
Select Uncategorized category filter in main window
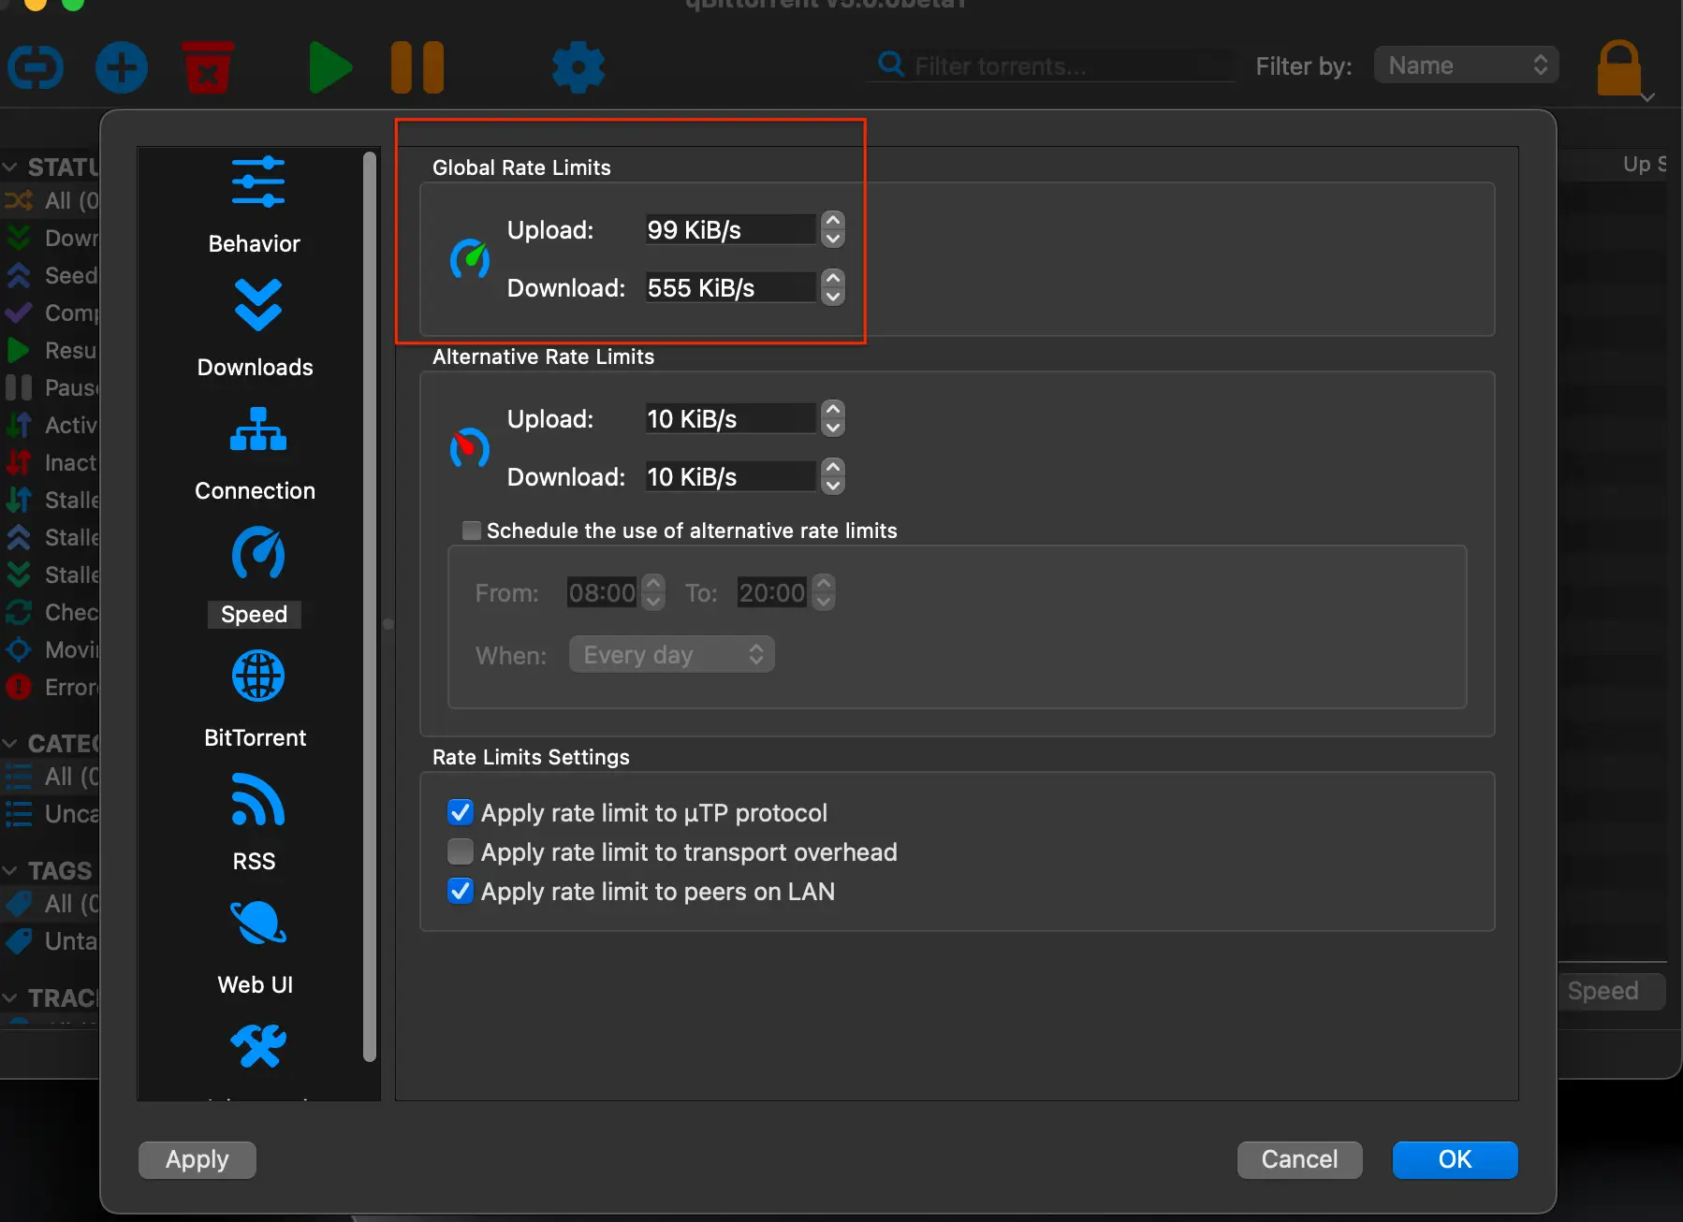coord(51,814)
